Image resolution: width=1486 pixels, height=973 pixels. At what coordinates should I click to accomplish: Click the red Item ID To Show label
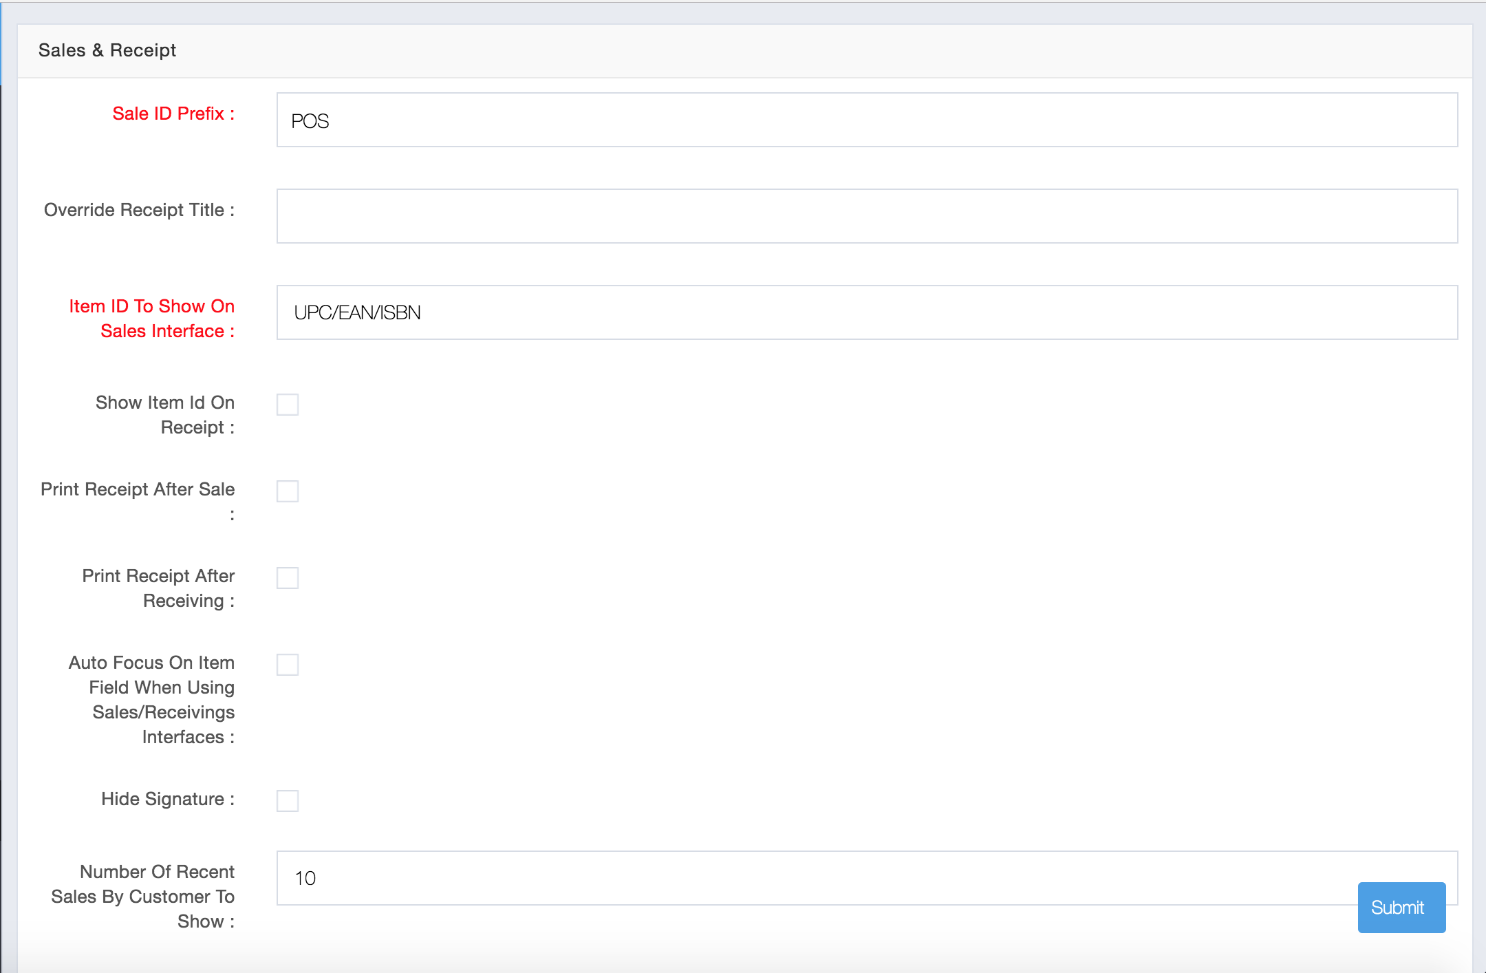tap(151, 318)
